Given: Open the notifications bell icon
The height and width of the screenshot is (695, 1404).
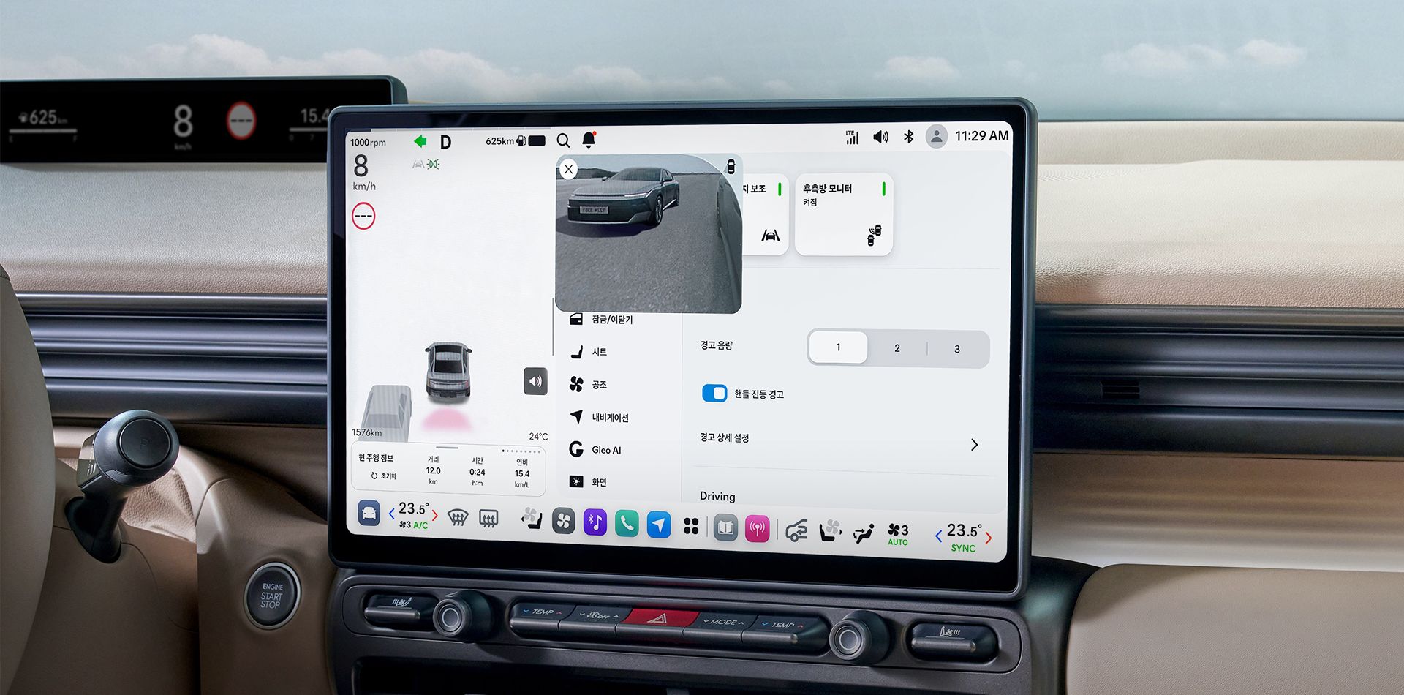Looking at the screenshot, I should pos(589,139).
